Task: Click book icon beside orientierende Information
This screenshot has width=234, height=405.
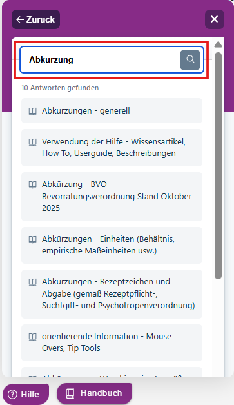Action: (32, 337)
